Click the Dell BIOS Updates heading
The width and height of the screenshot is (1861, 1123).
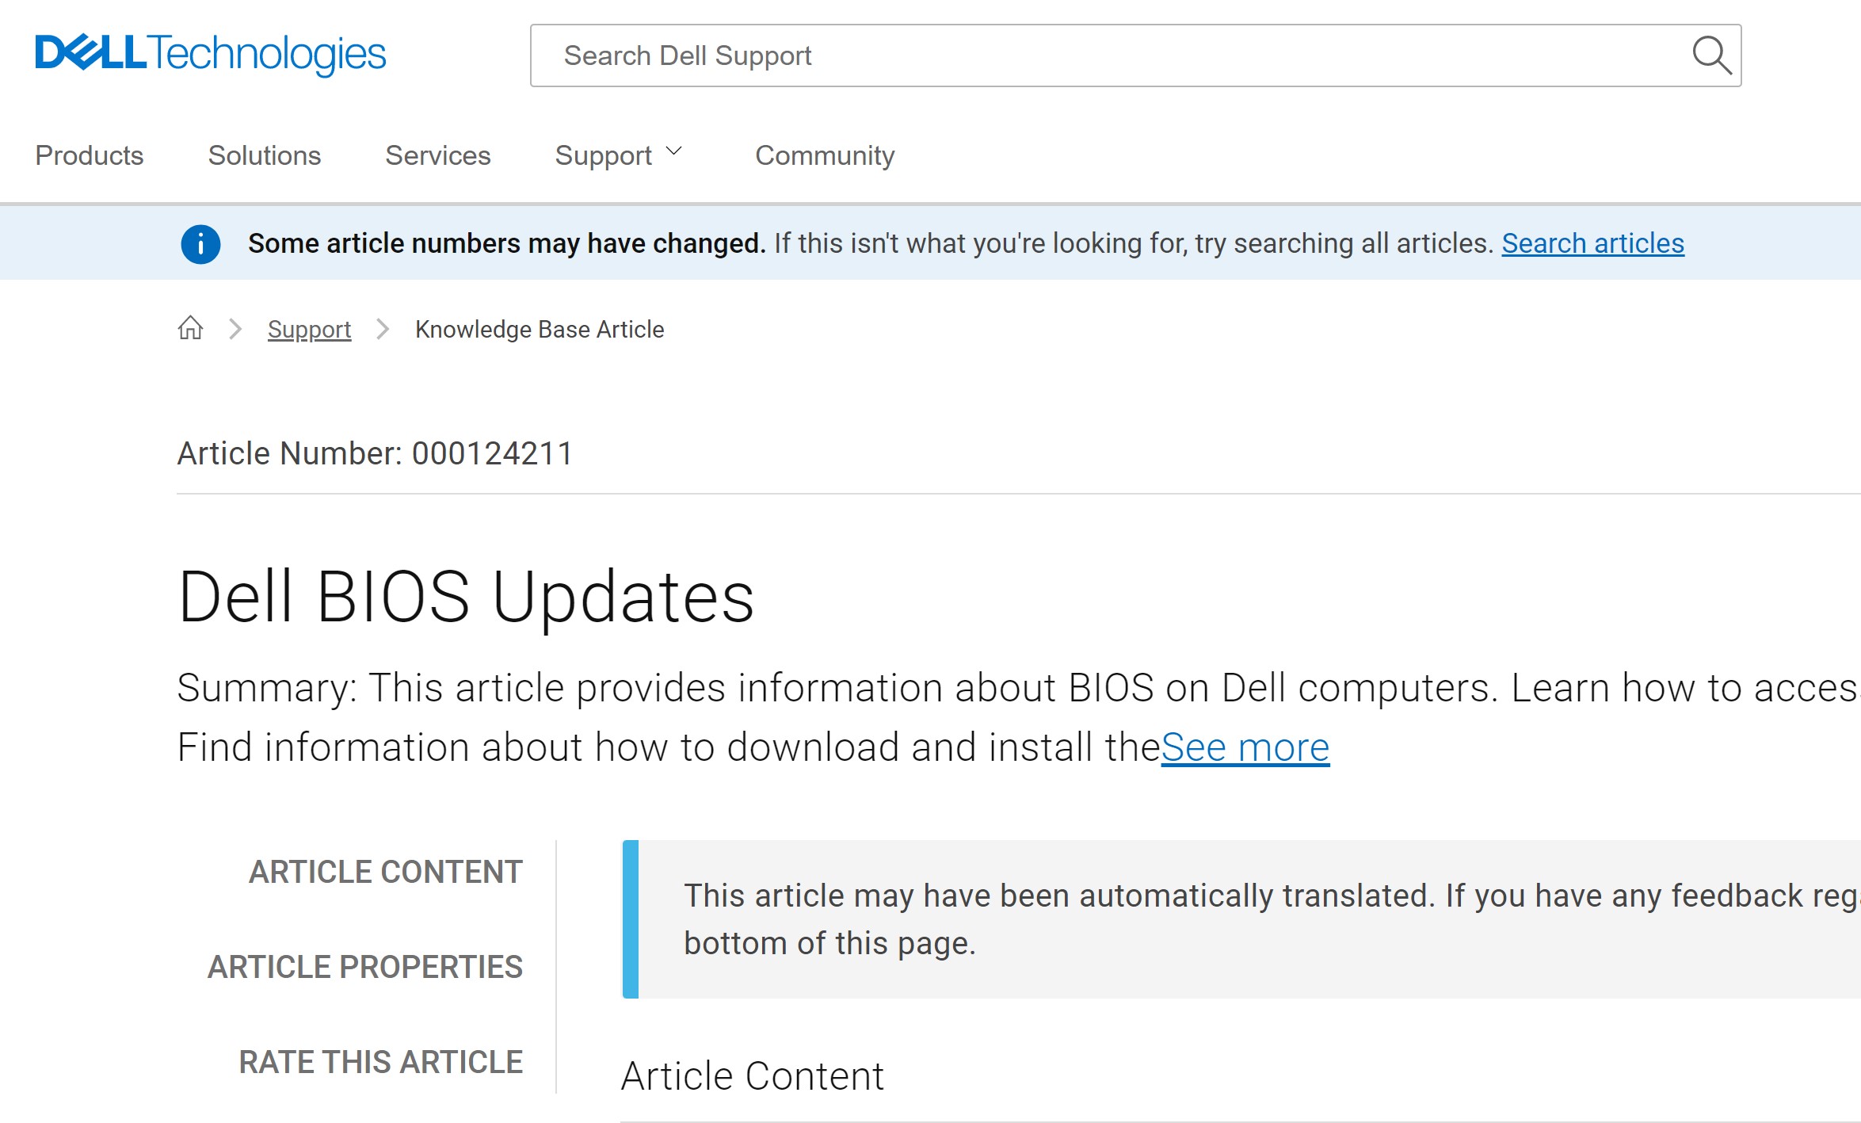point(466,597)
